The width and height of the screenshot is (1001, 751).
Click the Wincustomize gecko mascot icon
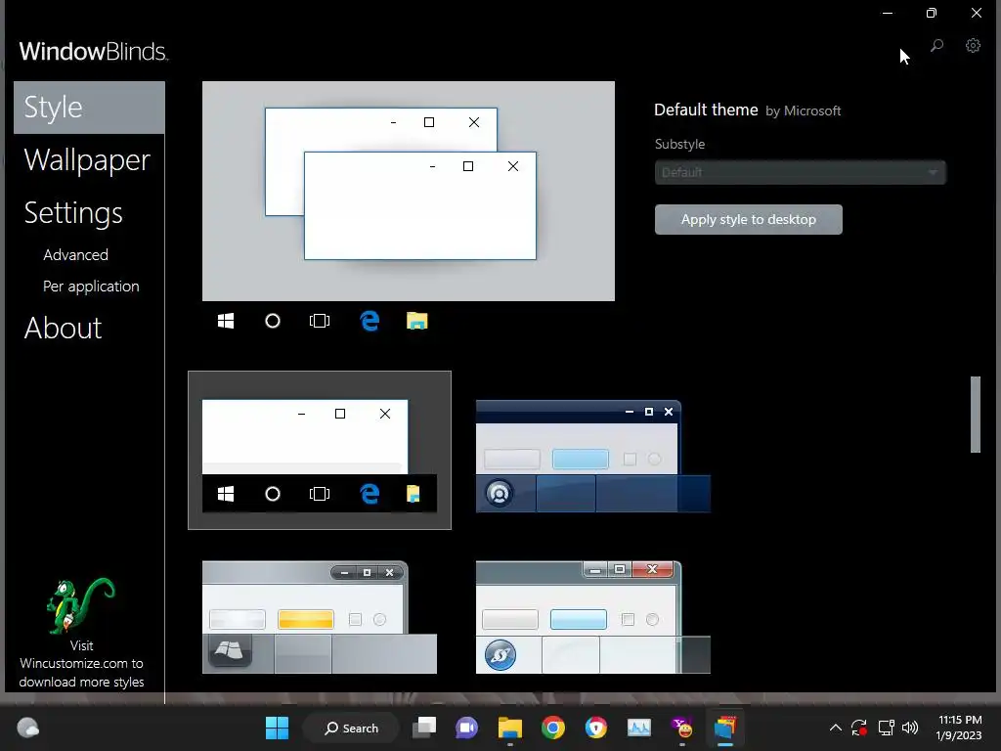tap(80, 604)
